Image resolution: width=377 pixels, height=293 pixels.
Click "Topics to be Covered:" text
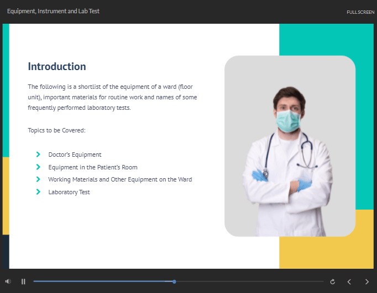pos(56,130)
